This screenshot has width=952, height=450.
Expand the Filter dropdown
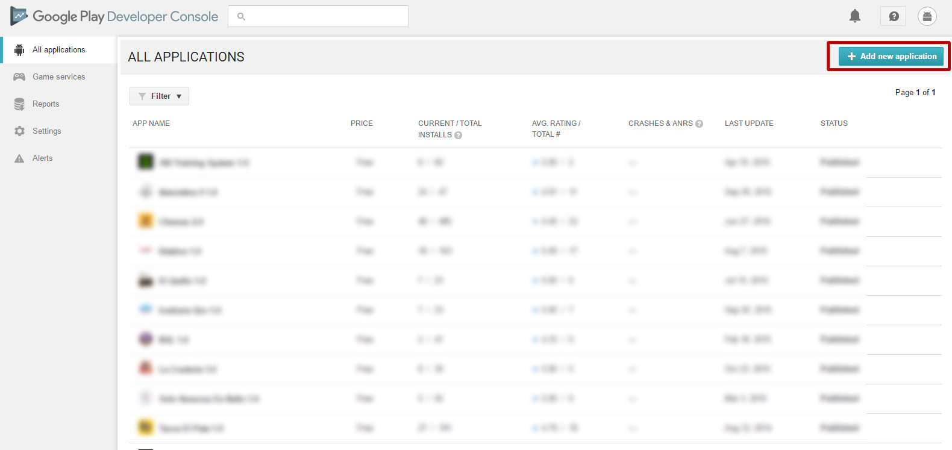coord(160,96)
